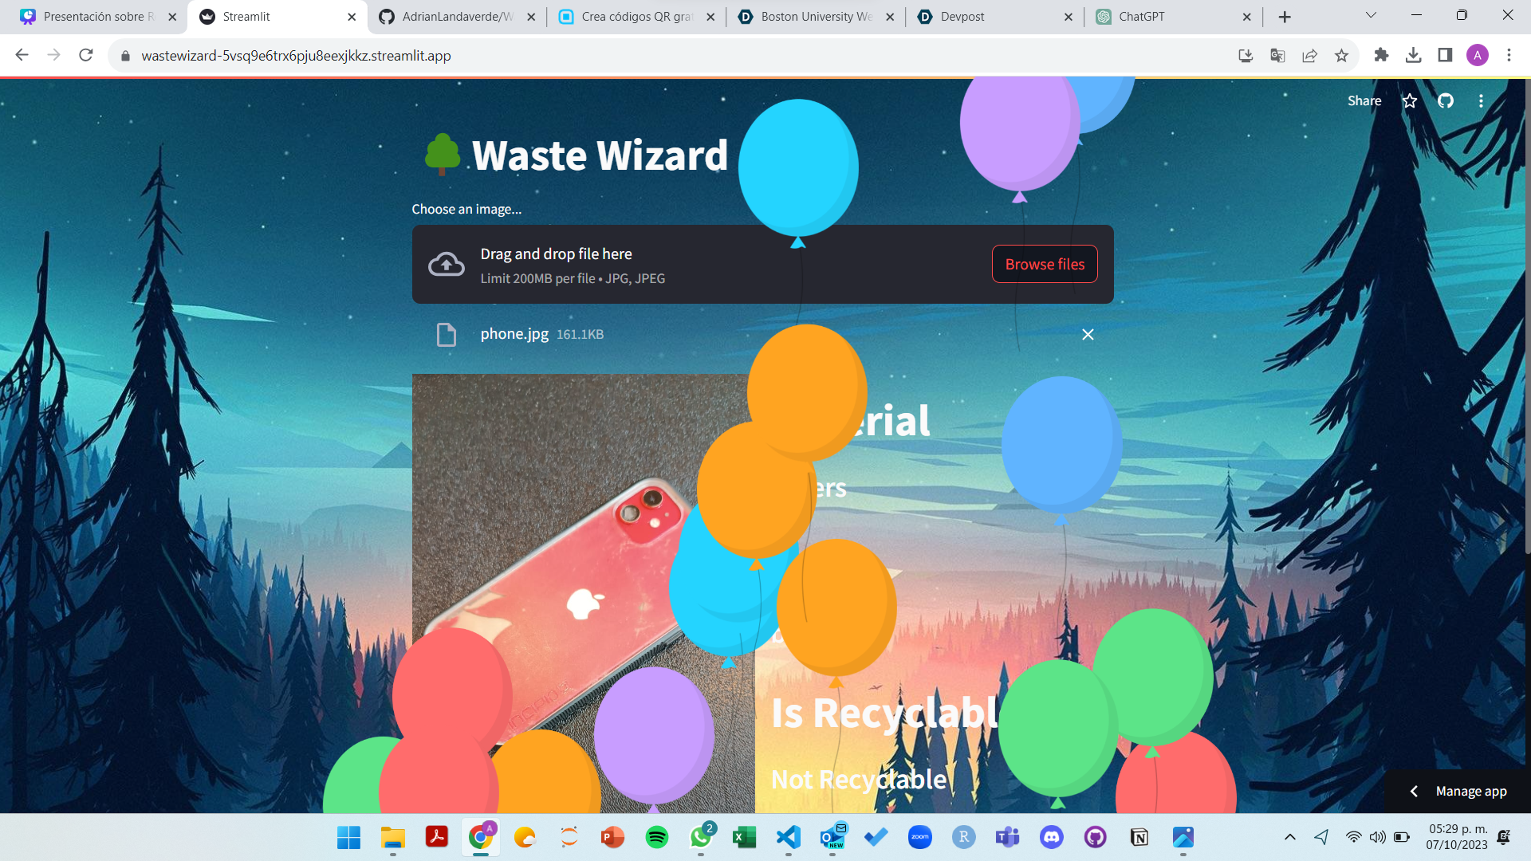1531x861 pixels.
Task: Open Chrome extensions puzzle icon
Action: point(1381,55)
